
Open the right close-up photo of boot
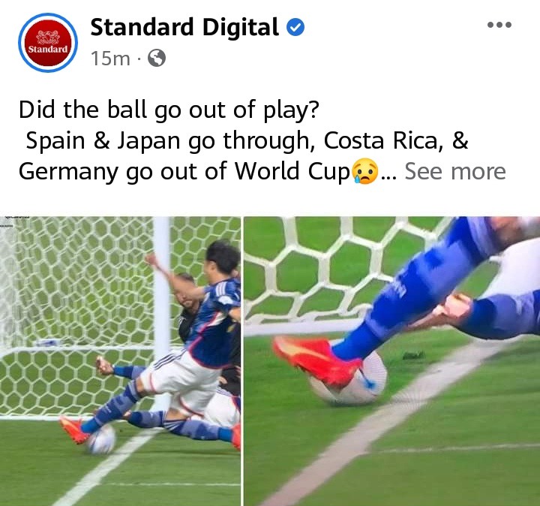point(392,361)
